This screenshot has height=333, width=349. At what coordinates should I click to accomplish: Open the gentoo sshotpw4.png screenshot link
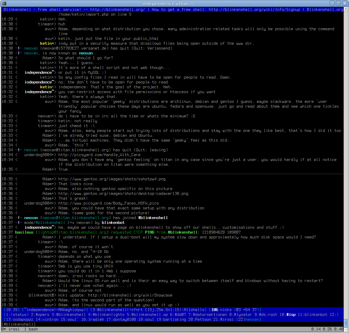pyautogui.click(x=112, y=179)
